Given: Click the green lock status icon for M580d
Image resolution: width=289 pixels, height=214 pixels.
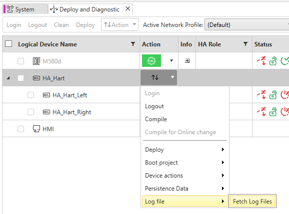Looking at the screenshot, I should [273, 61].
